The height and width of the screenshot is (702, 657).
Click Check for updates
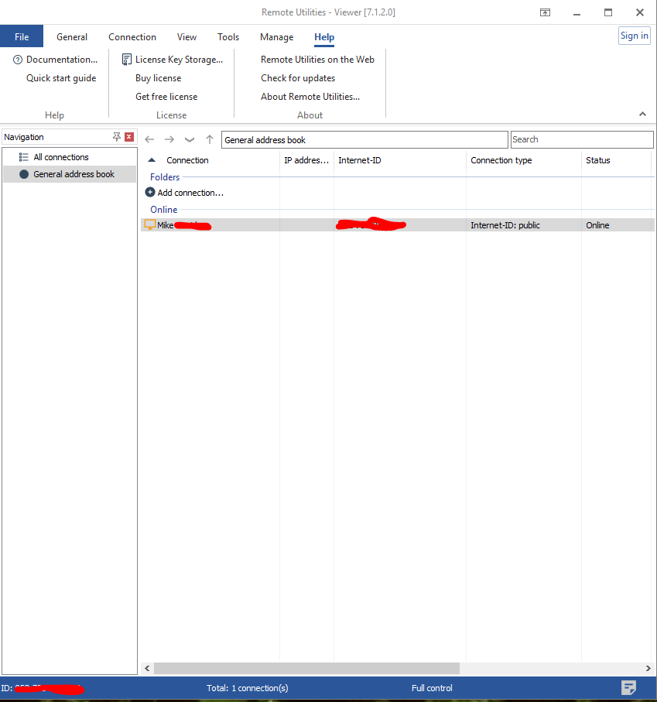tap(298, 78)
